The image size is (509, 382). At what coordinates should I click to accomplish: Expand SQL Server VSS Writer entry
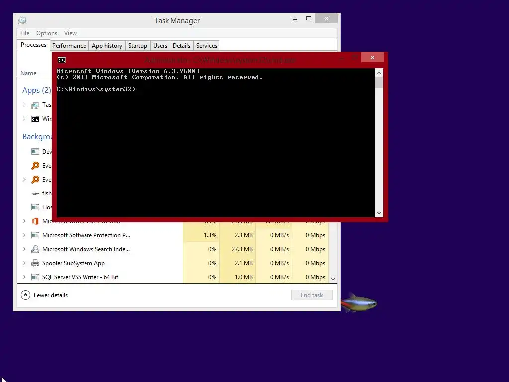pos(24,277)
